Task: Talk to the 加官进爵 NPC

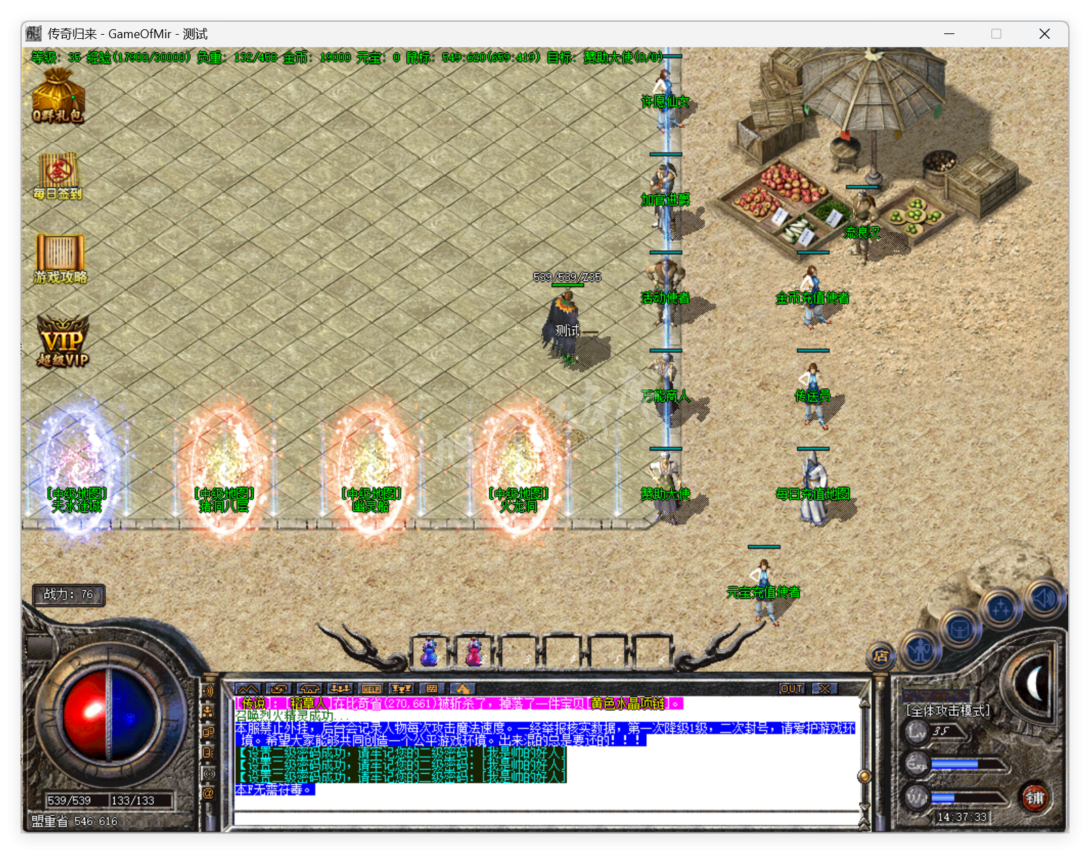Action: [x=665, y=198]
